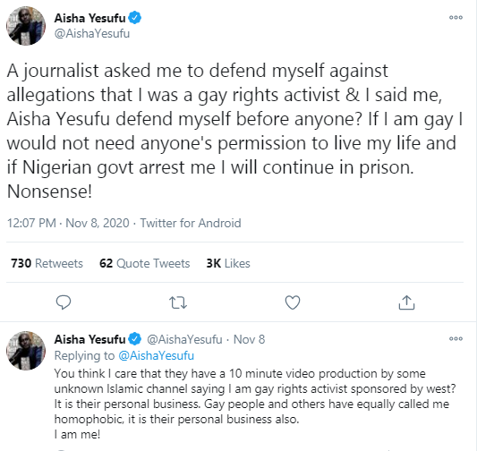
Task: Click verified badge in the reply tweet
Action: pos(134,339)
